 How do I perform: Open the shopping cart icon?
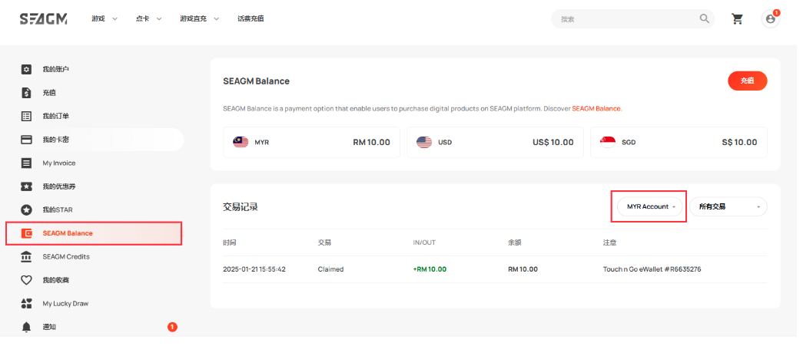[x=738, y=19]
